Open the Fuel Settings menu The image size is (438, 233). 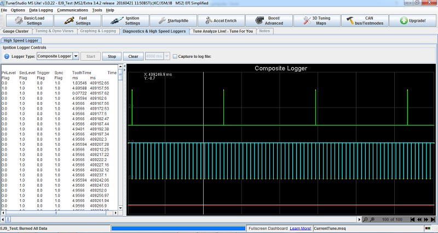78,21
